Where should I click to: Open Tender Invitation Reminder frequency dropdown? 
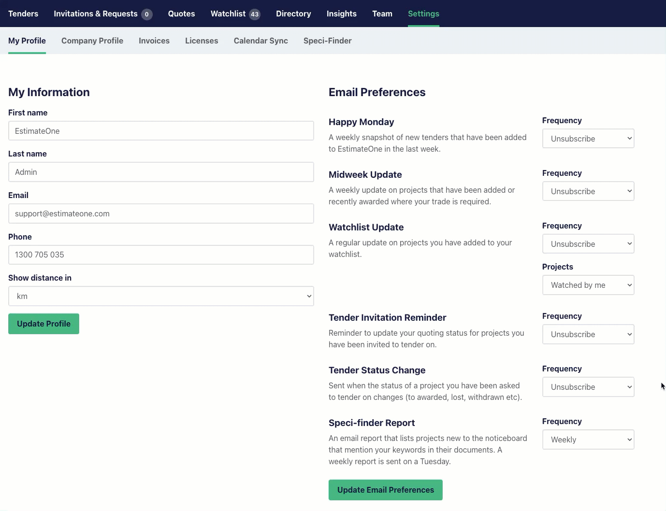point(588,334)
